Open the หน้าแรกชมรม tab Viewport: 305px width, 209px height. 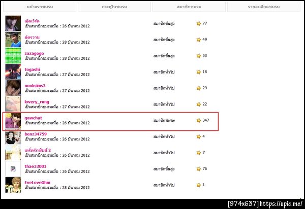40,7
